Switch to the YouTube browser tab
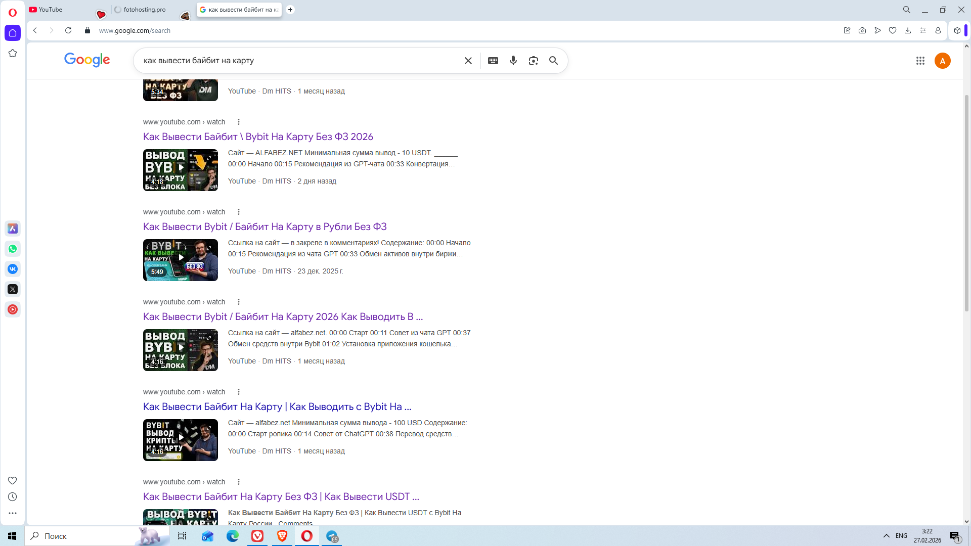 tap(51, 10)
